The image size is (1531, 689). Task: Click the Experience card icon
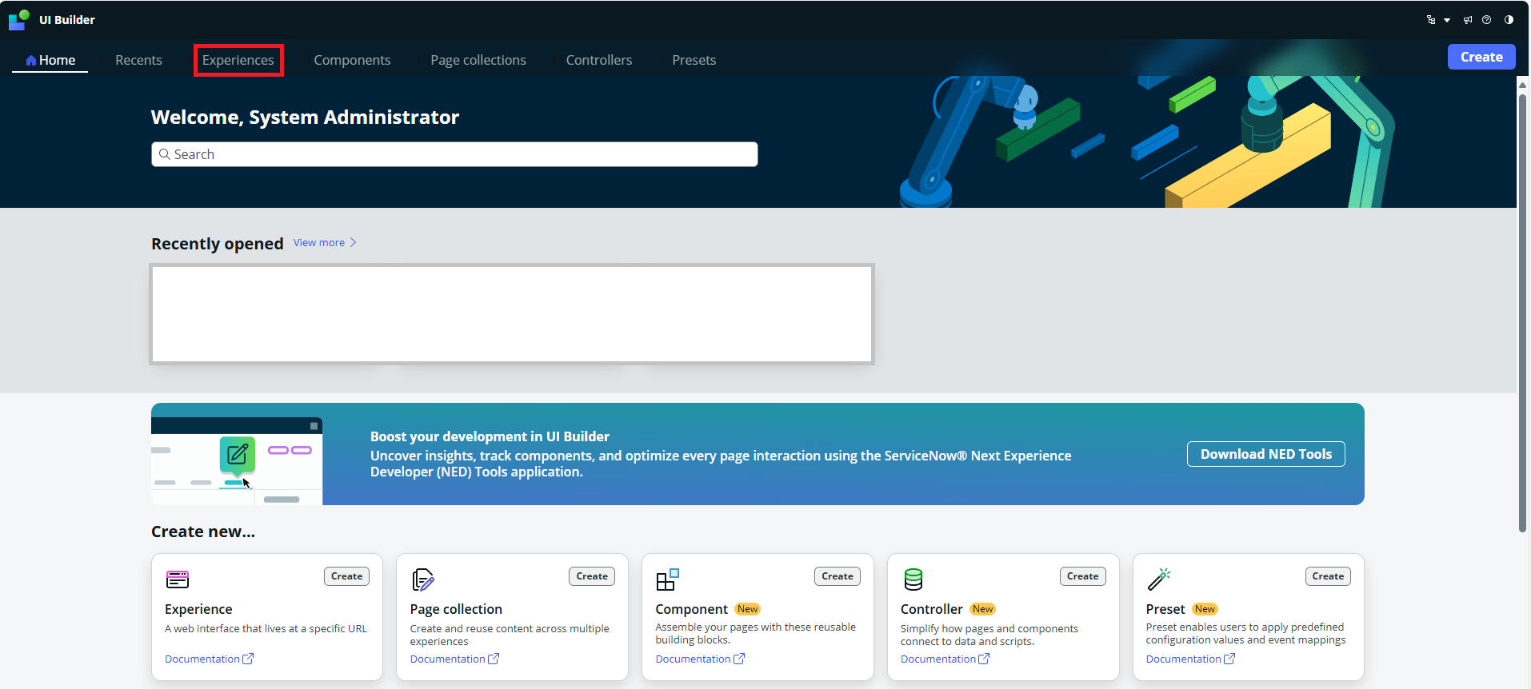click(178, 579)
